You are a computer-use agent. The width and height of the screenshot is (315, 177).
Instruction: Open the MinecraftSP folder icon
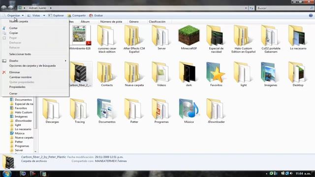point(189,35)
